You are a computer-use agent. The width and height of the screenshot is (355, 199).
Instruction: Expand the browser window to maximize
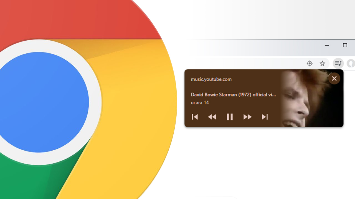click(345, 44)
